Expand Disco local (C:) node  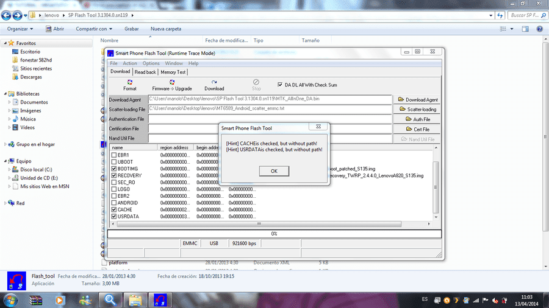(9, 170)
